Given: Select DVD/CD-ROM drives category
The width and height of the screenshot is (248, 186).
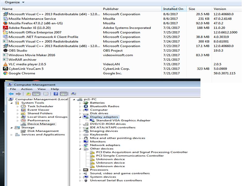Looking at the screenshot, I should click(108, 124).
